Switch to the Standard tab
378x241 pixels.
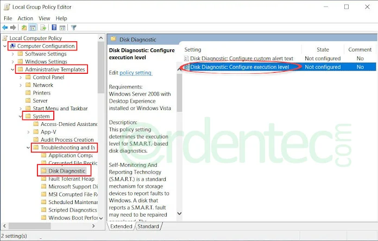pos(148,226)
